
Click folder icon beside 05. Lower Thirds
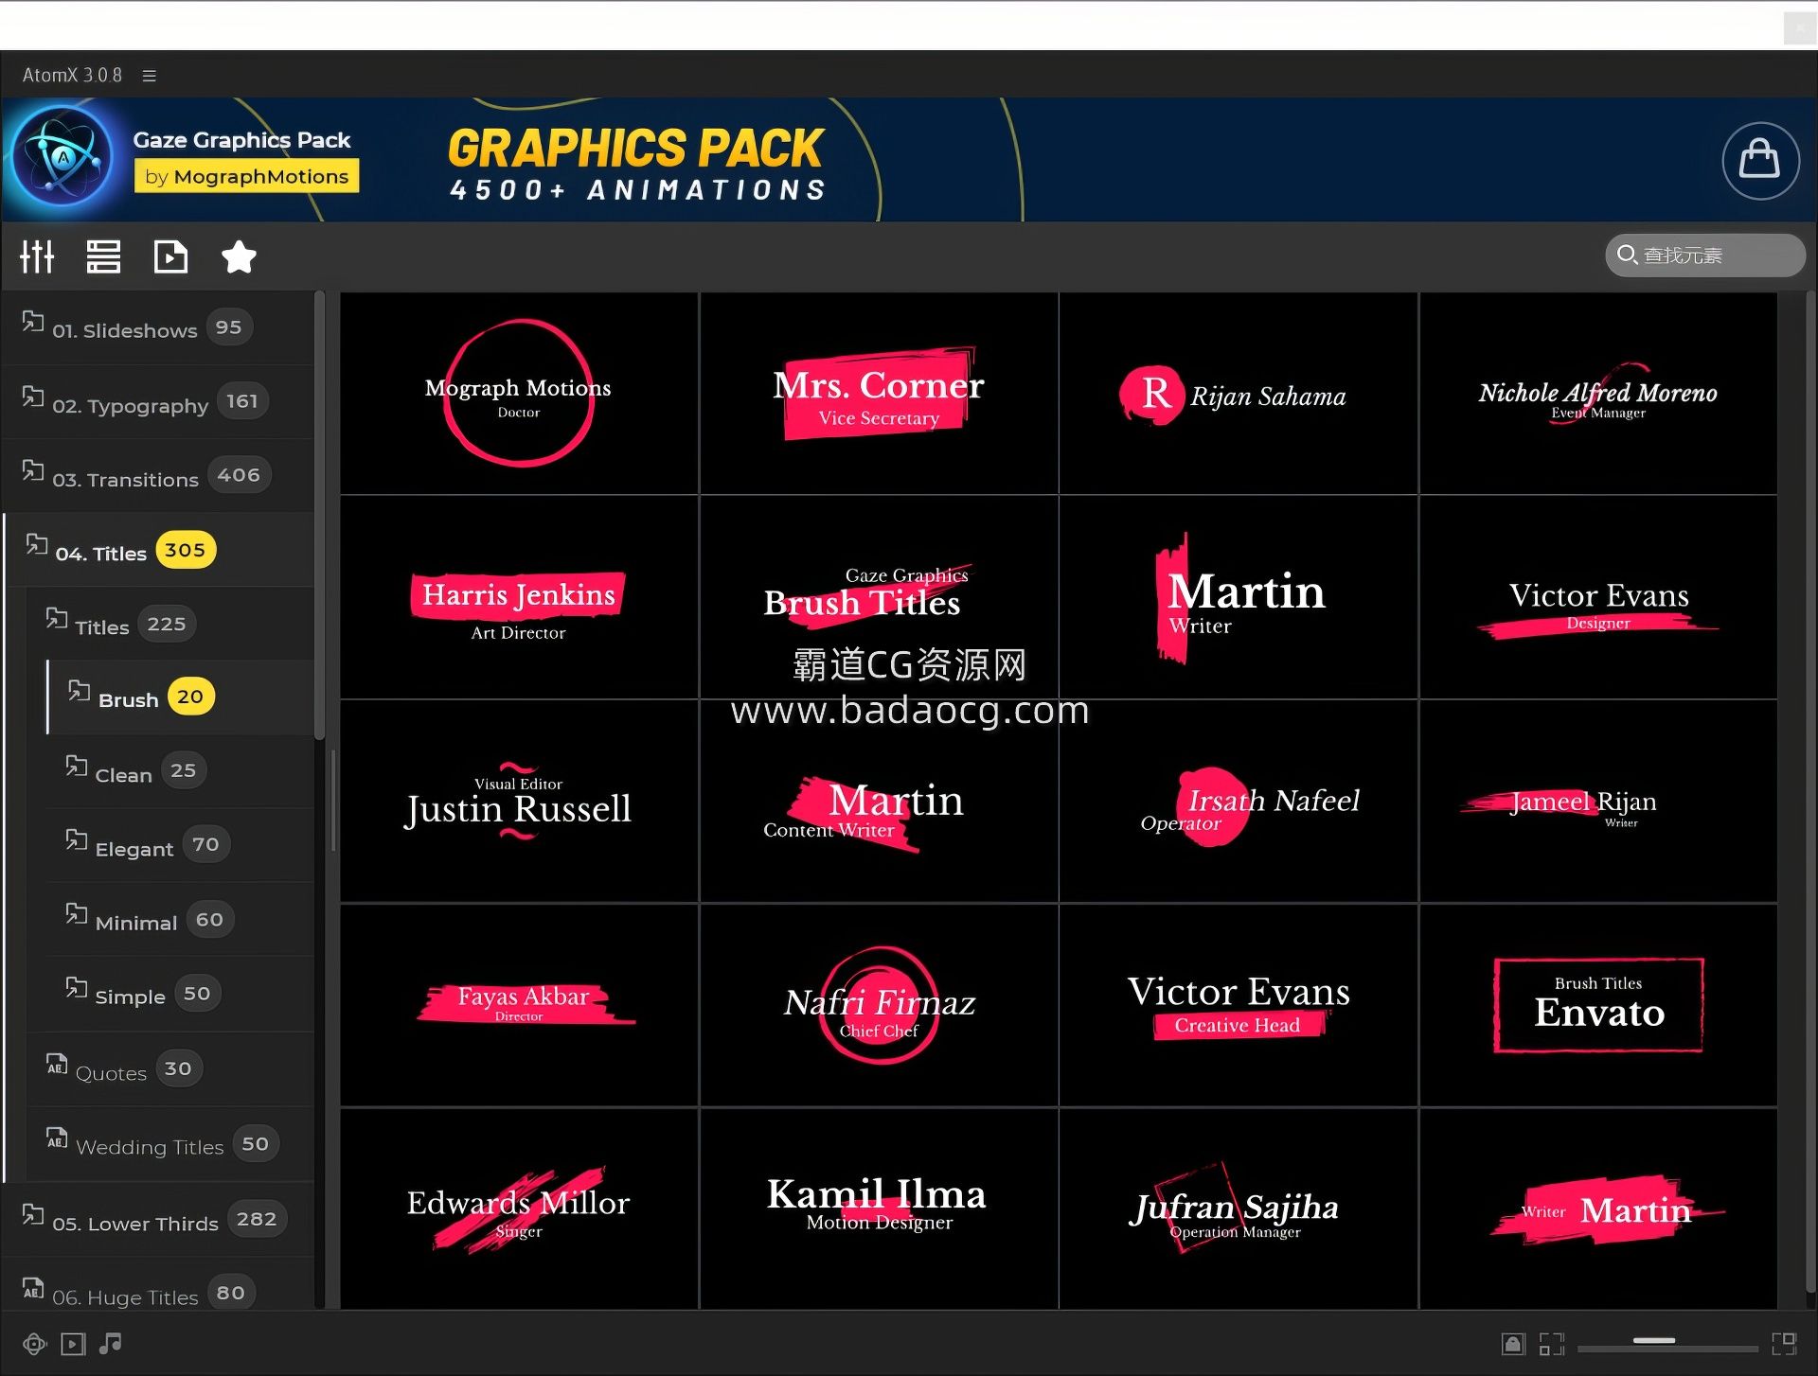(33, 1214)
